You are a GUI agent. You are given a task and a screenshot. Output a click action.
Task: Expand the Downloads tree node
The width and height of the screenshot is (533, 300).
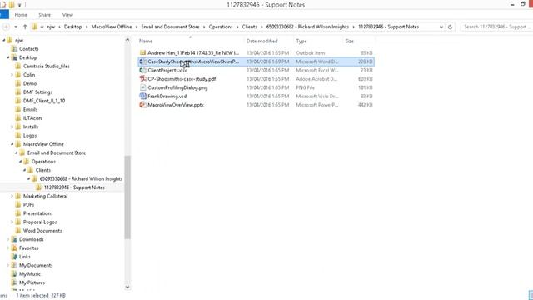pyautogui.click(x=7, y=239)
